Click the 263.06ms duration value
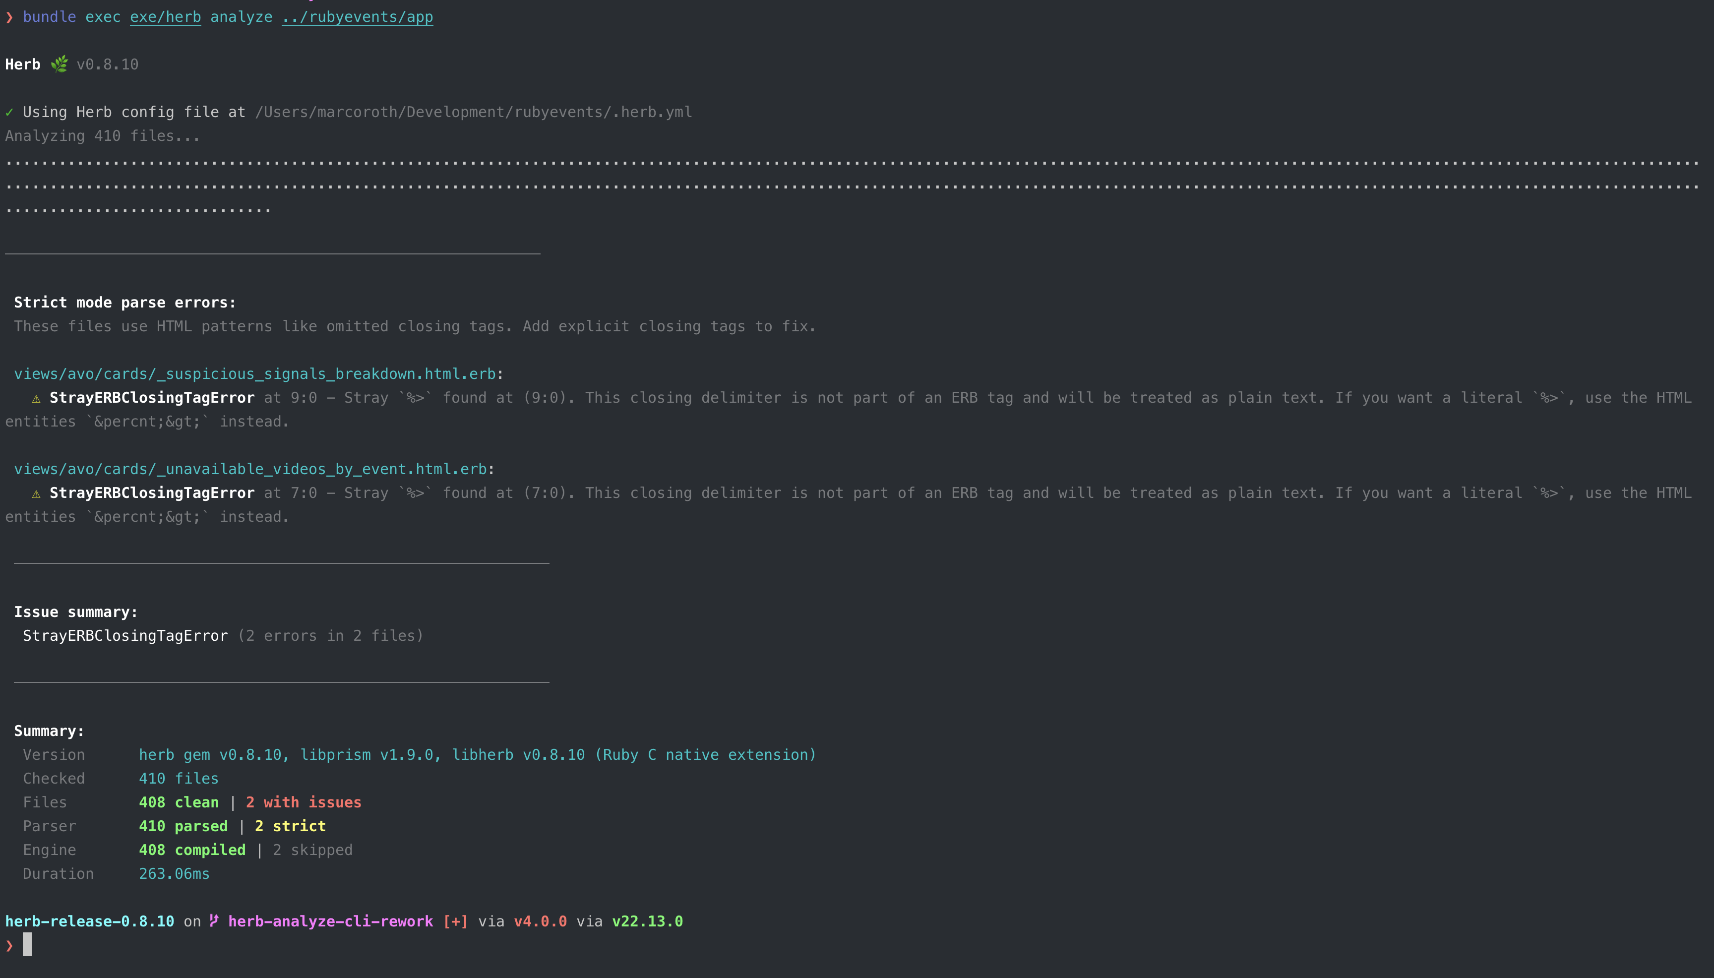Viewport: 1714px width, 978px height. (174, 873)
